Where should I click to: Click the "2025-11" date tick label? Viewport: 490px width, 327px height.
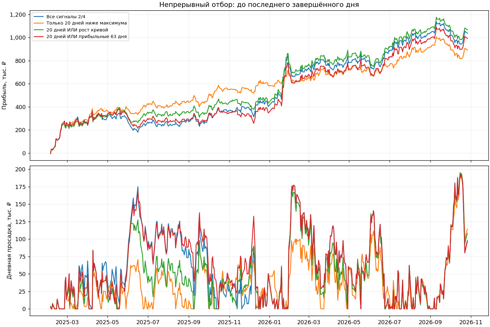(229, 322)
